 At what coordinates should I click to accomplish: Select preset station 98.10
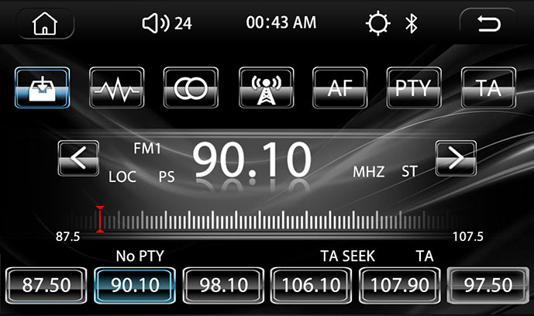pyautogui.click(x=223, y=285)
